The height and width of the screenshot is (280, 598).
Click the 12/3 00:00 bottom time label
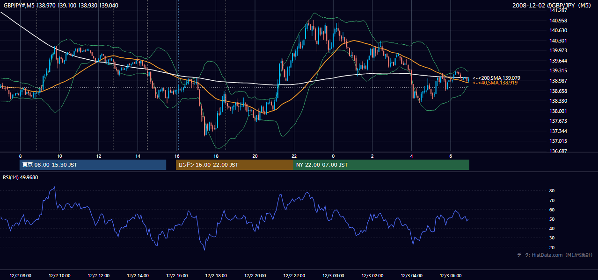[334, 276]
